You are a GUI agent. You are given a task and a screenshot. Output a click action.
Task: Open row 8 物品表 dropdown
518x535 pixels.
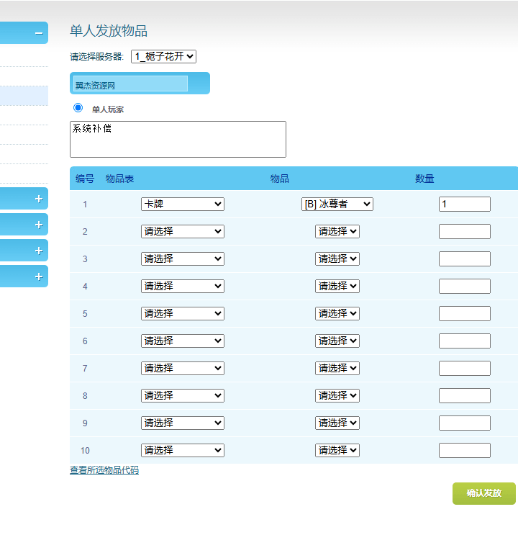pos(183,395)
